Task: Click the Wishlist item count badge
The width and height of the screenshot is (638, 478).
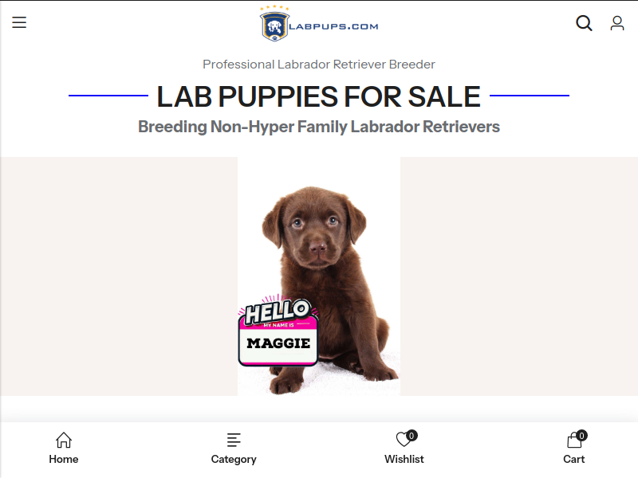Action: [412, 436]
